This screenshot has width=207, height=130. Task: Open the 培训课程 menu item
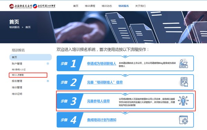[x=90, y=6]
